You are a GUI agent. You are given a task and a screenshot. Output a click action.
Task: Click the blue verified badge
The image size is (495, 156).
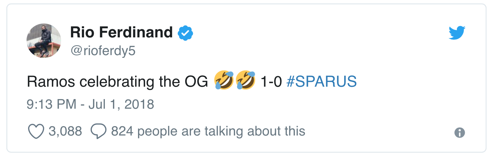[x=185, y=33]
